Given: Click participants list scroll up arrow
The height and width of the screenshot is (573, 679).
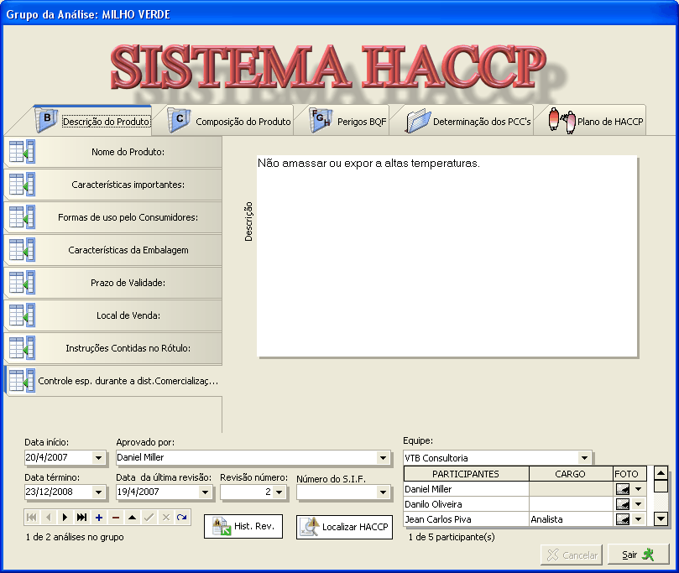Looking at the screenshot, I should coord(661,473).
